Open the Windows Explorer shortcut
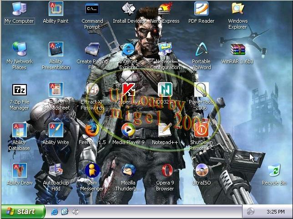Viewport: 293px width, 219px height. click(x=237, y=9)
